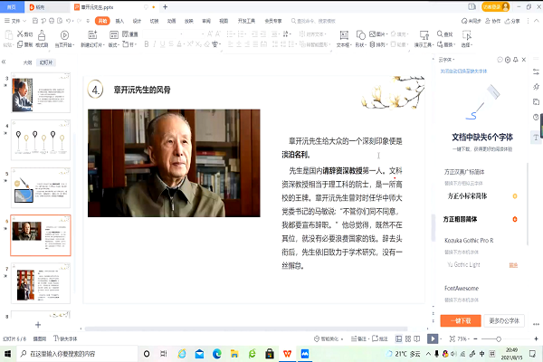
Task: Open the 插入 ribbon tab
Action: [x=119, y=19]
